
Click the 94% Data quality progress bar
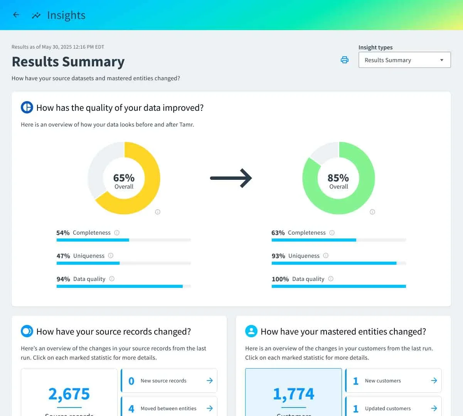point(124,286)
